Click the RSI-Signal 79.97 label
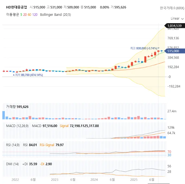This screenshot has width=185, height=184. coord(52,145)
